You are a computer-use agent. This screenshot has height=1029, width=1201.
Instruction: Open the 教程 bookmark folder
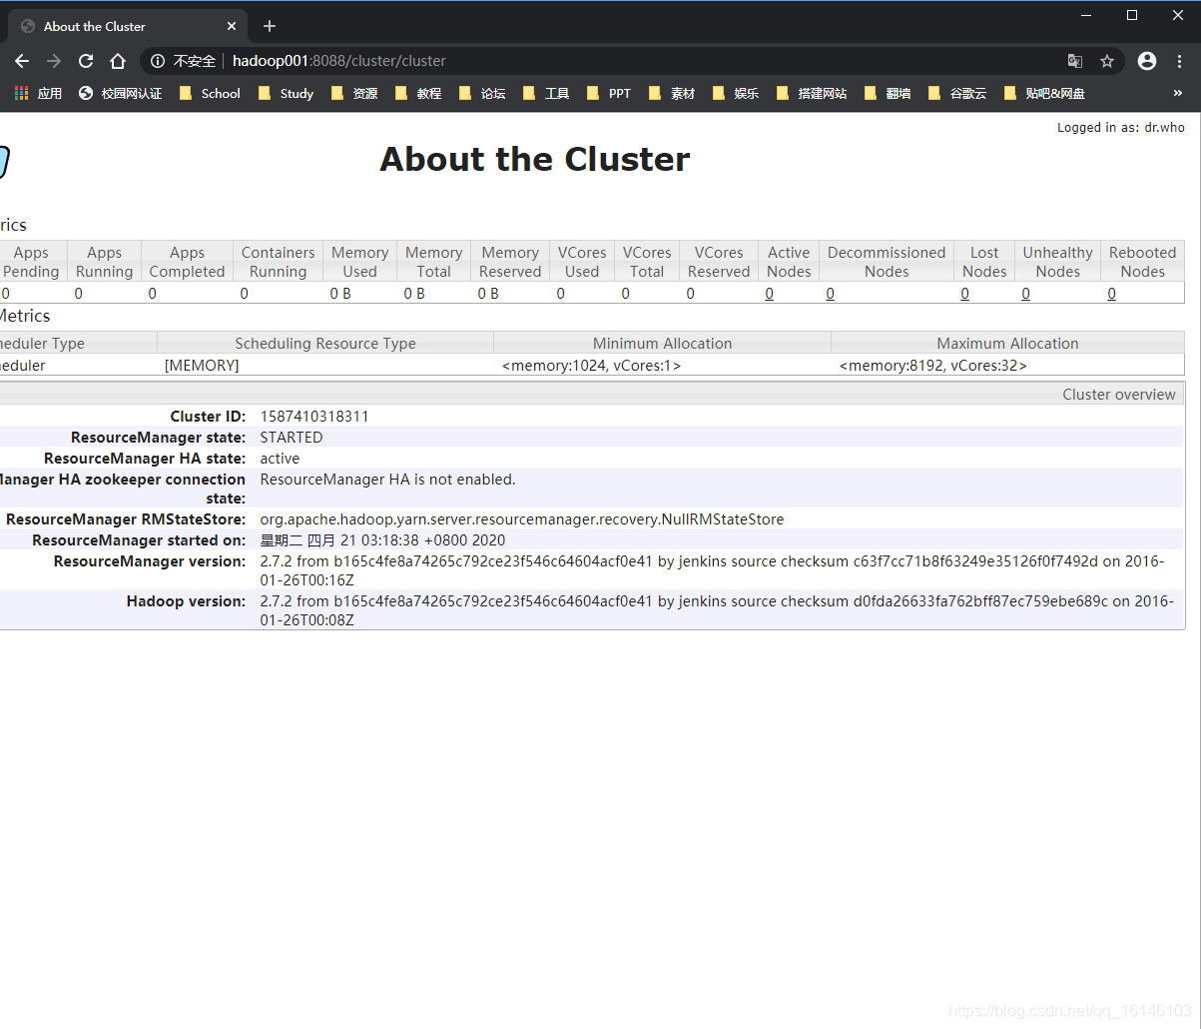418,93
